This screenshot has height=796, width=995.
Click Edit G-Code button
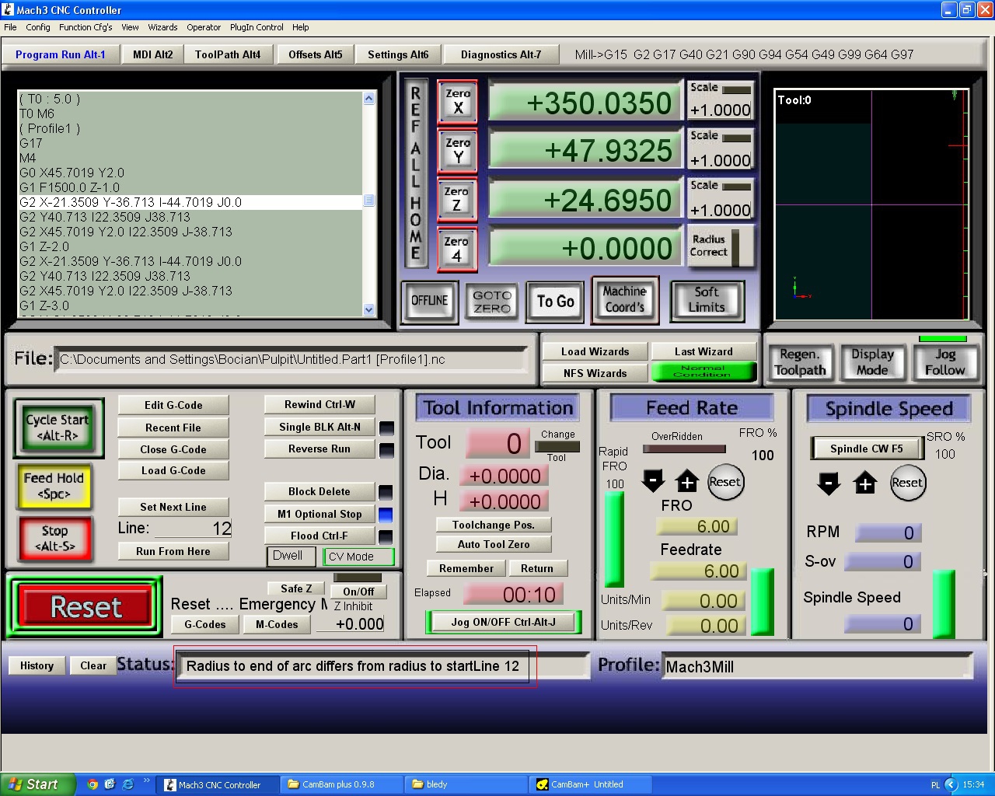click(173, 405)
